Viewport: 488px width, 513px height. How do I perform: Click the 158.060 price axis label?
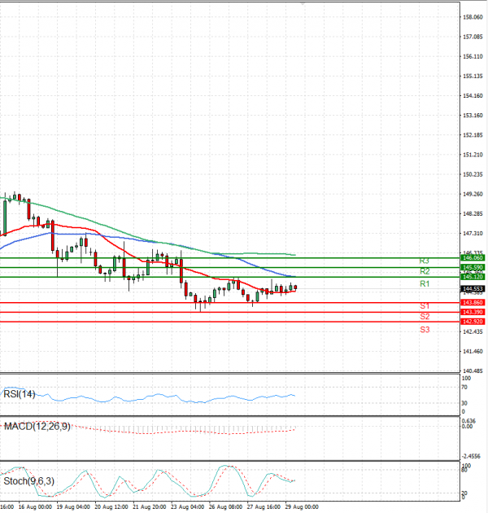pyautogui.click(x=473, y=16)
